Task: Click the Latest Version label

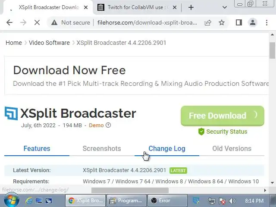Action: (x=32, y=170)
